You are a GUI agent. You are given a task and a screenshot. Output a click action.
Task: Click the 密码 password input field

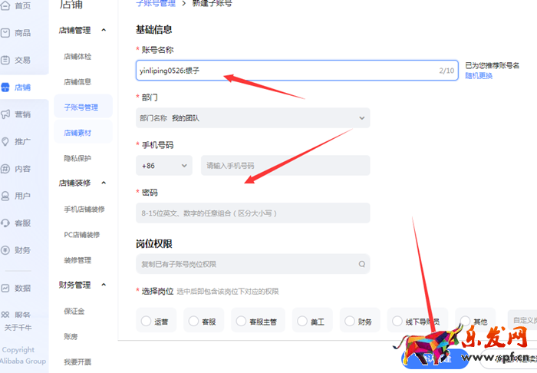pyautogui.click(x=252, y=213)
